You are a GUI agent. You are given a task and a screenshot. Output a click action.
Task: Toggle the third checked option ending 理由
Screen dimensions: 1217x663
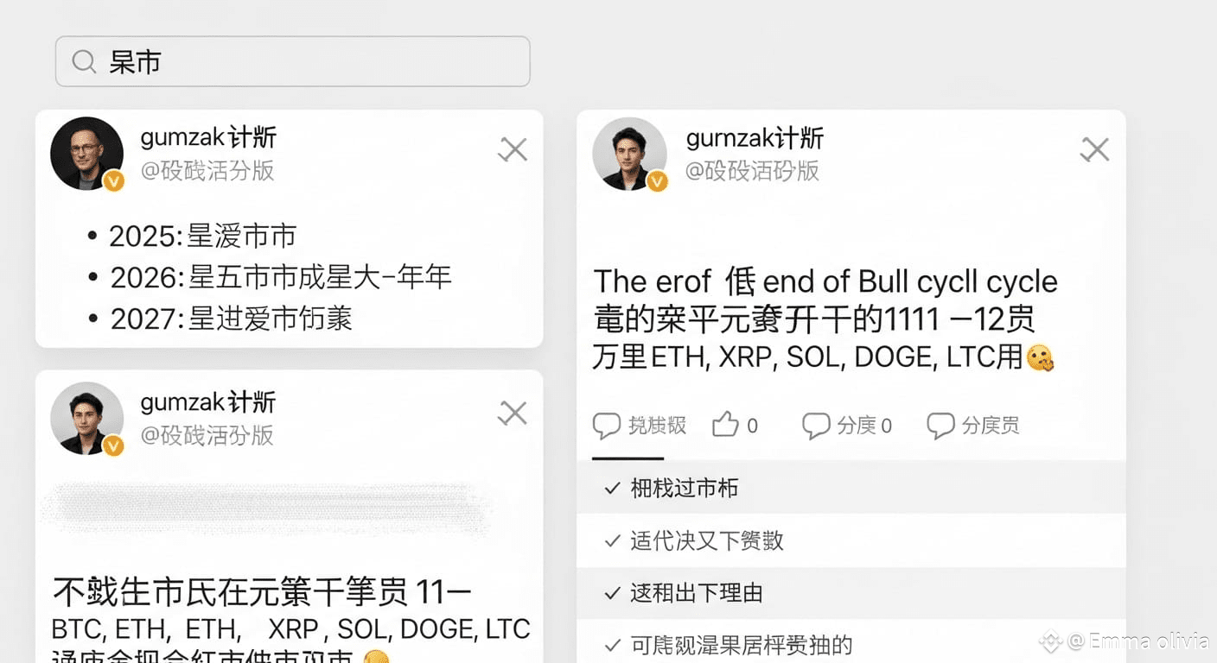coord(851,593)
